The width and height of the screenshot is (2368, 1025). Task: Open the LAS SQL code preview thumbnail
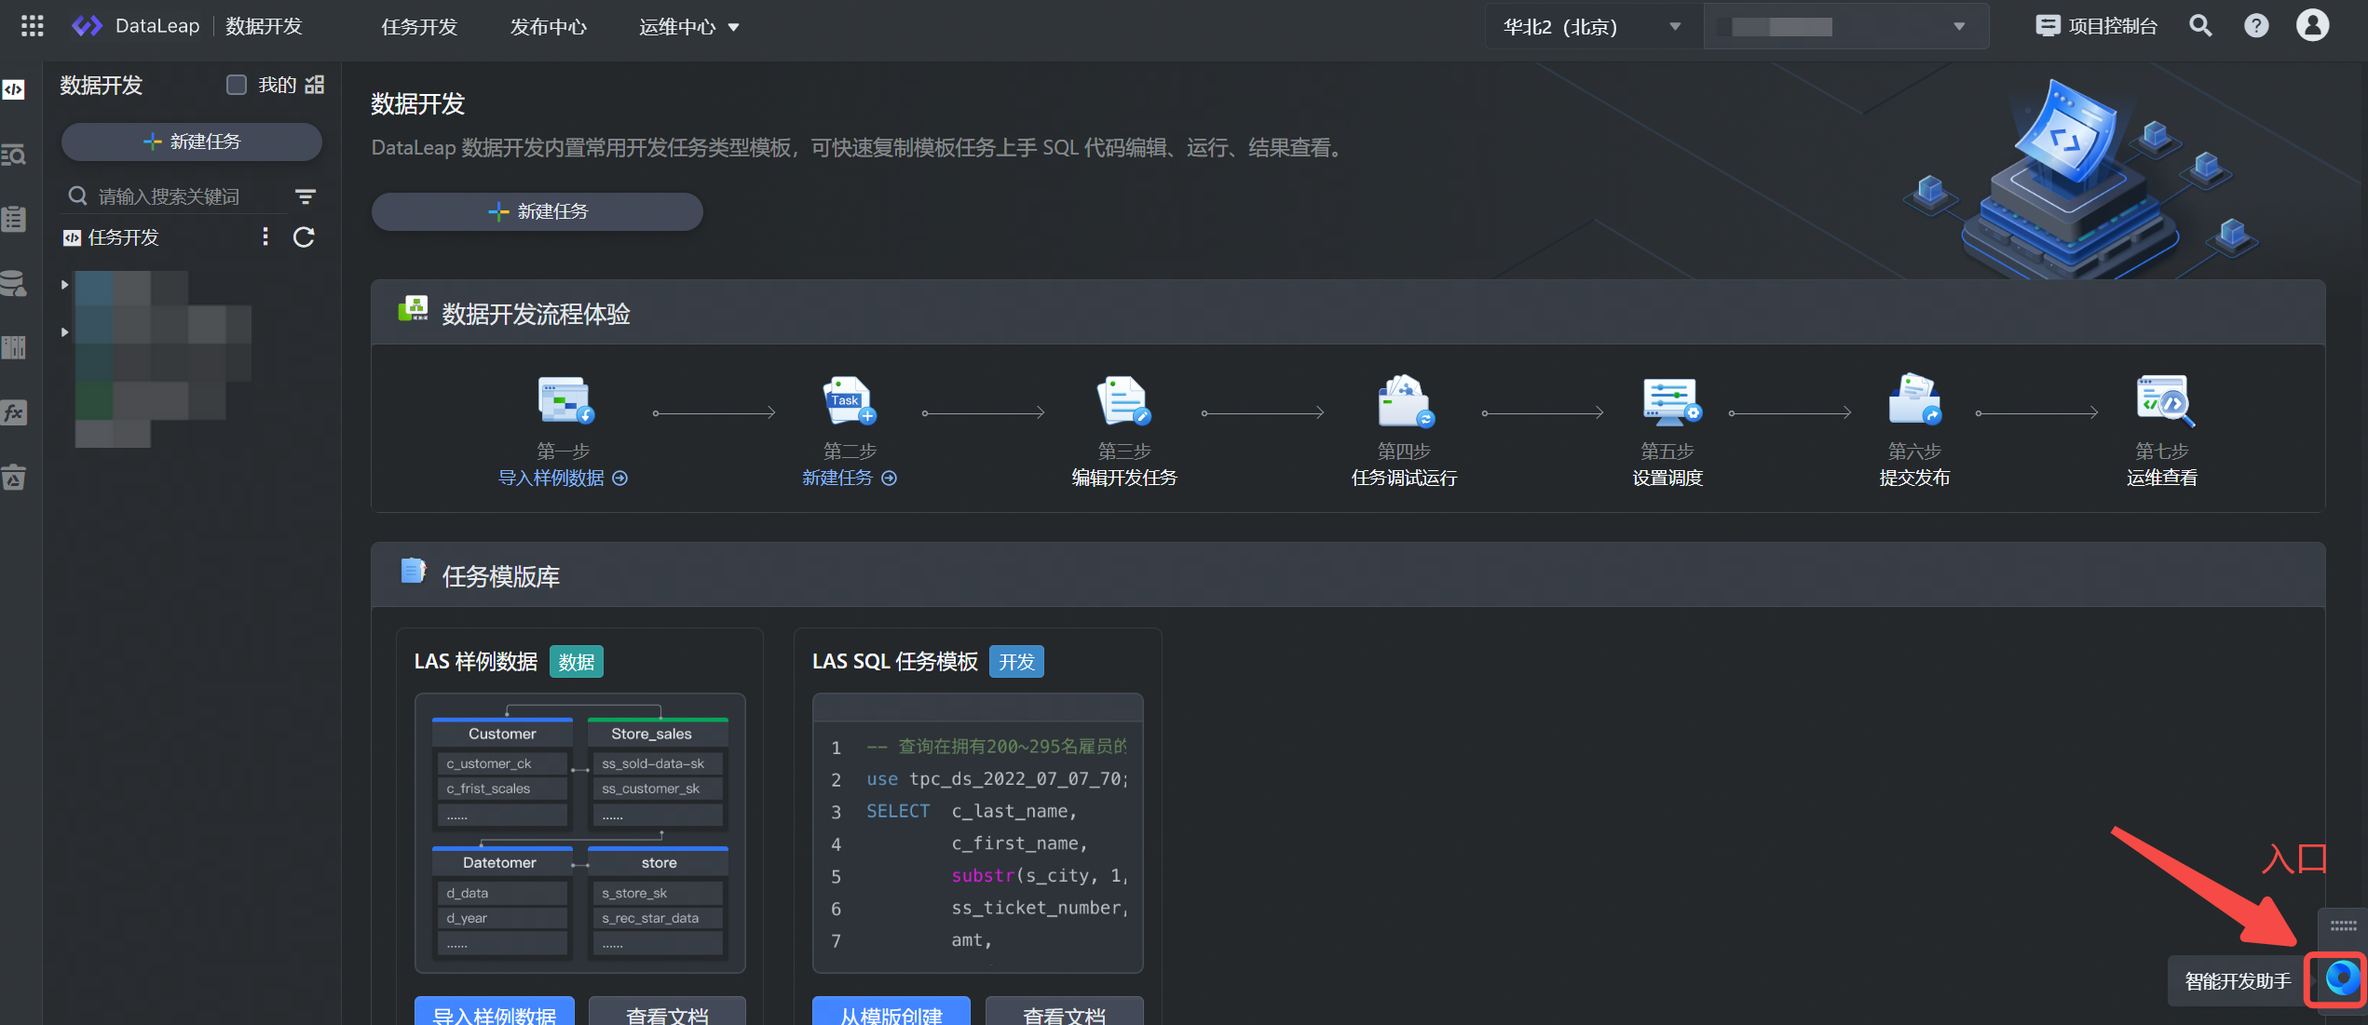tap(978, 833)
